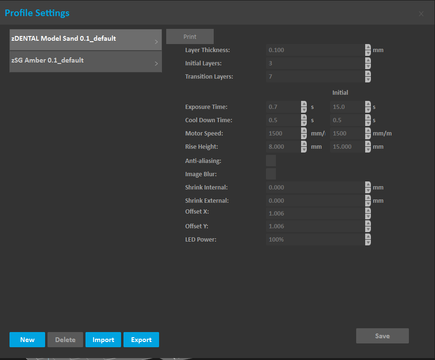Enable the Image Blur checkbox
435x360 pixels.
pyautogui.click(x=271, y=174)
